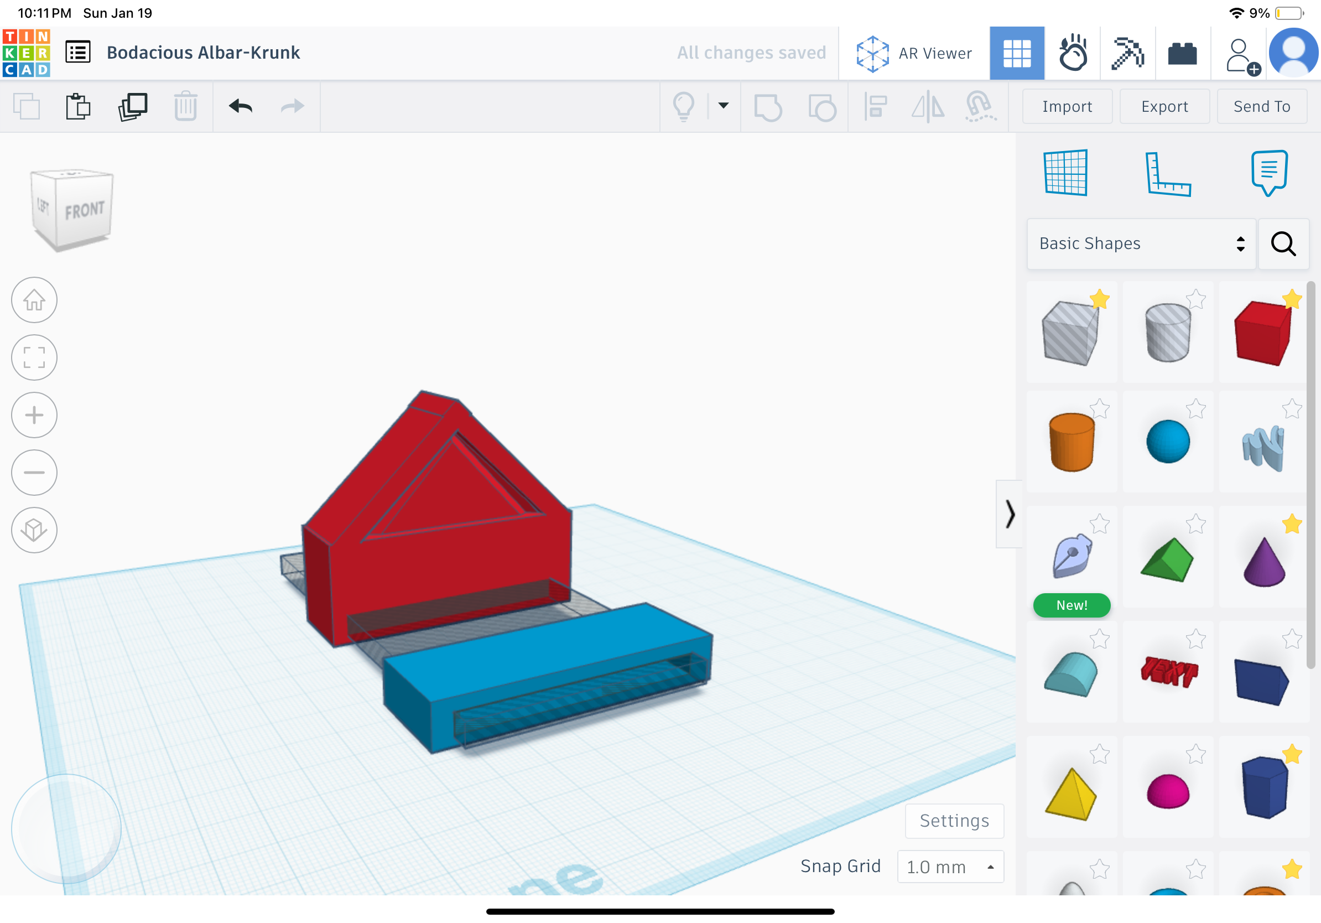
Task: Switch to Blocks pickaxe view
Action: [1128, 54]
